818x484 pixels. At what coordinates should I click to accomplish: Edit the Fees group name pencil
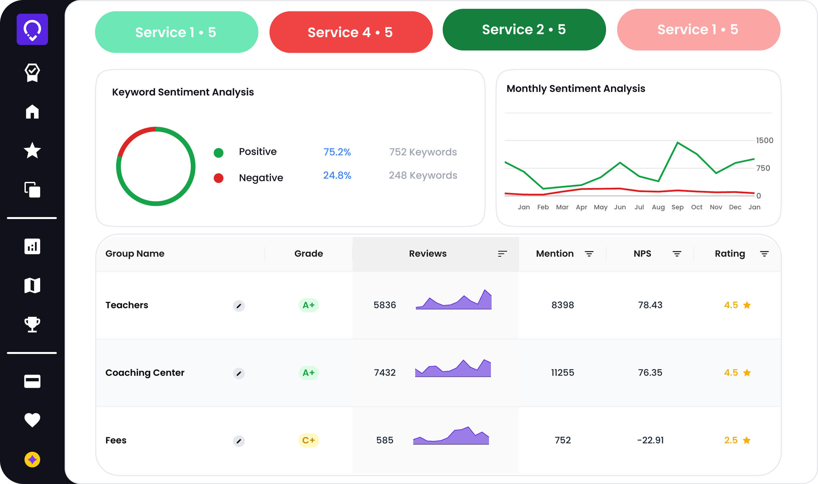(x=239, y=441)
